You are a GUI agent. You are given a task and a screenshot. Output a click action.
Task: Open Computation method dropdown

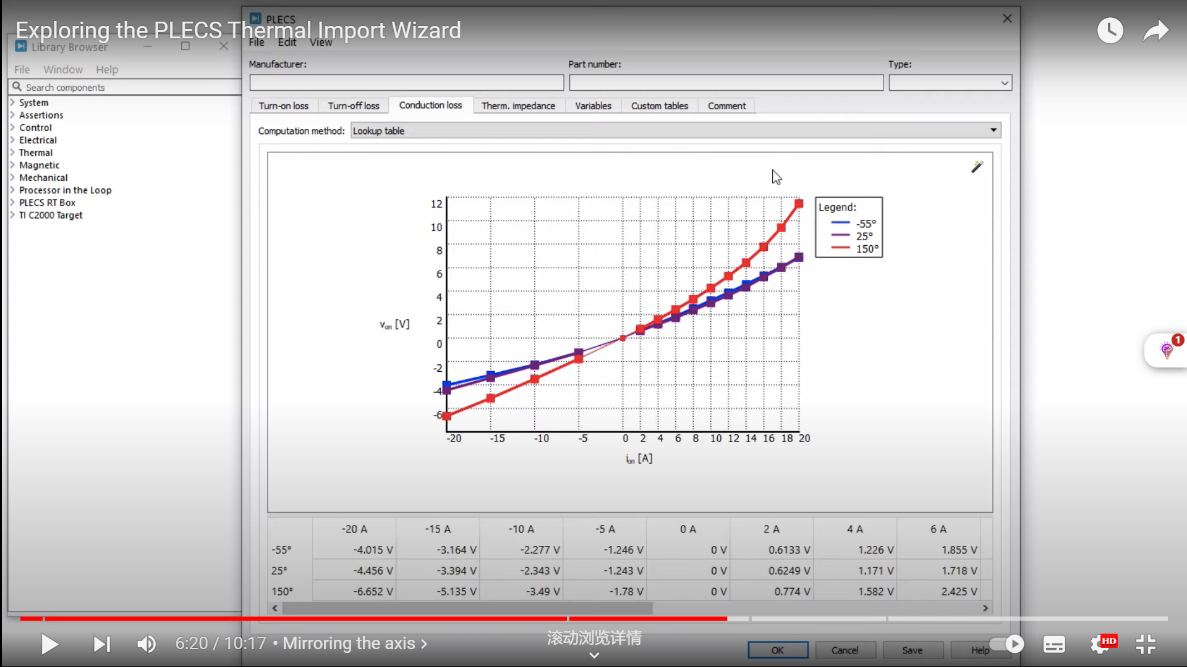click(x=675, y=130)
